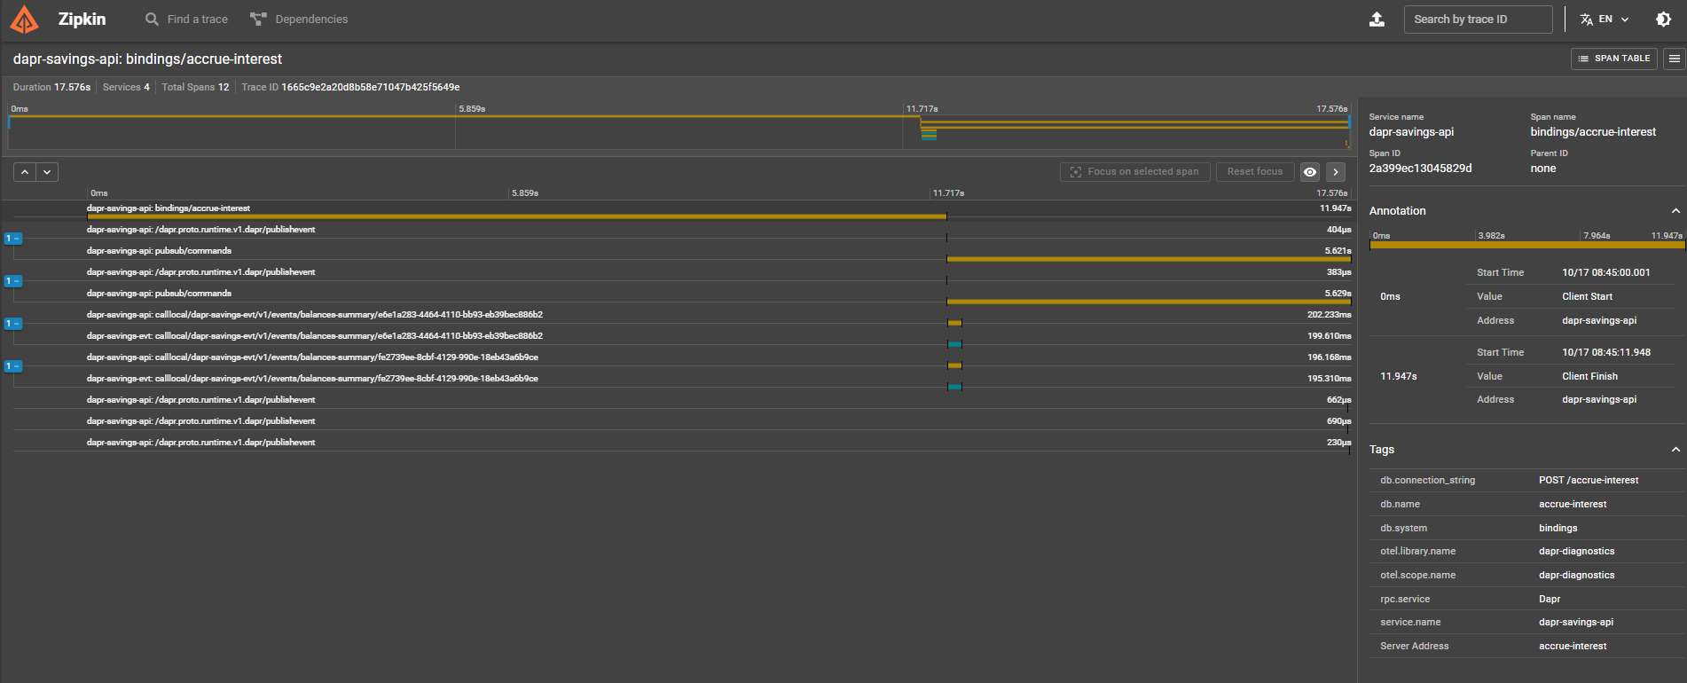Collapse the Tags section
The image size is (1687, 683).
pyautogui.click(x=1675, y=450)
